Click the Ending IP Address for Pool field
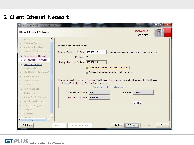 [x=96, y=62]
